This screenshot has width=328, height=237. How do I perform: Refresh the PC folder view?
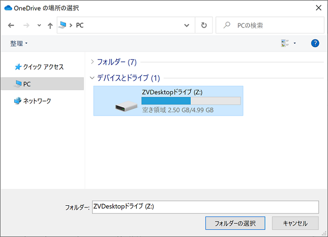(x=204, y=25)
